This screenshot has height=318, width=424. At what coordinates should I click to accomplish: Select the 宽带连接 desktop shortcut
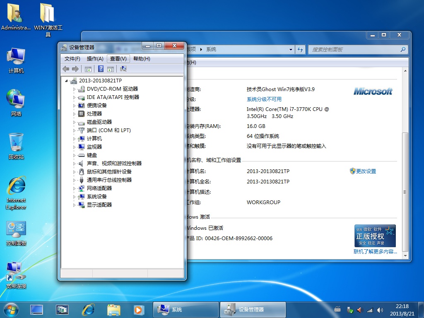[16, 275]
